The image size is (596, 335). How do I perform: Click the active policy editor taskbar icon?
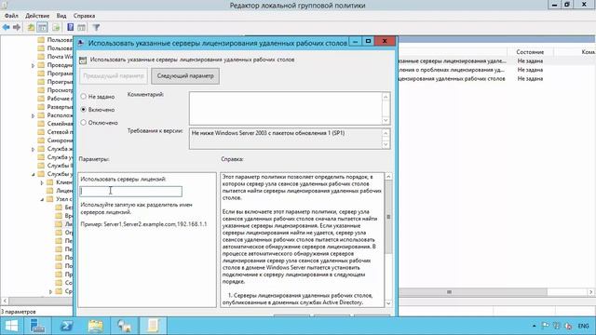(153, 326)
